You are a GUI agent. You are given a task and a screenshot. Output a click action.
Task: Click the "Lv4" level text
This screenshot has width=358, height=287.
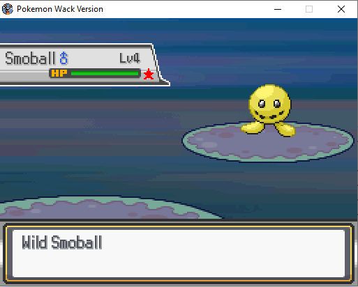click(x=130, y=58)
